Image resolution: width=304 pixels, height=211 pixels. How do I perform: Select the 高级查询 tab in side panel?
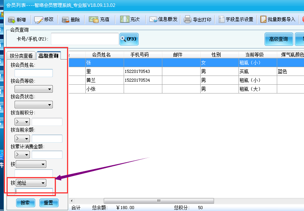click(48, 56)
